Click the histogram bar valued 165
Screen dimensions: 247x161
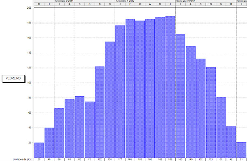pyautogui.click(x=180, y=96)
